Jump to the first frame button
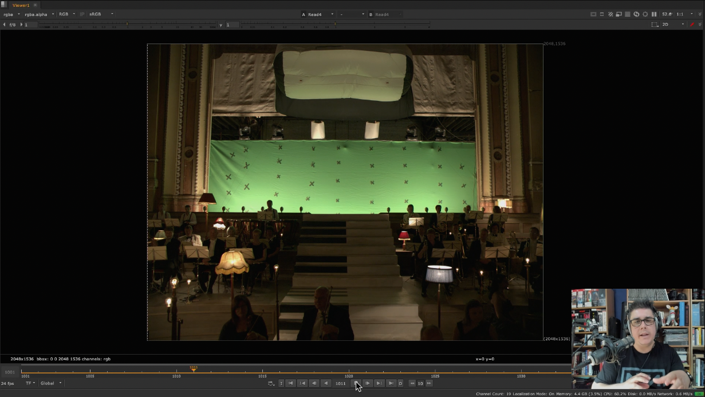The image size is (705, 397). coord(290,383)
